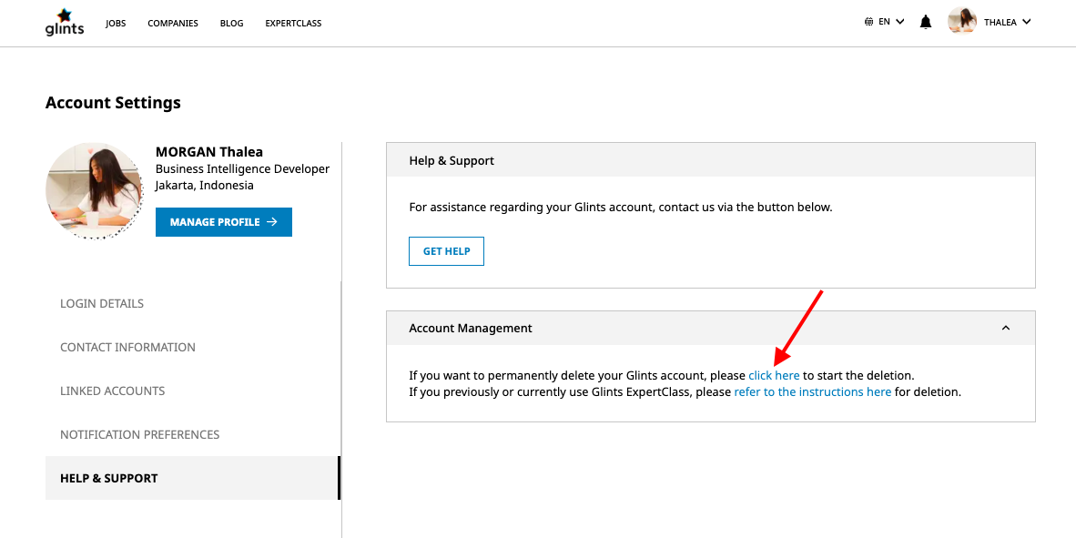Click the name MORGAN Thalea
This screenshot has height=538, width=1076.
click(209, 152)
